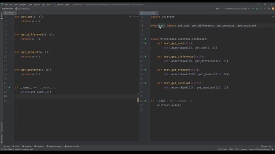Open the Project tool window from left sidebar
This screenshot has height=154, width=275.
click(2, 15)
